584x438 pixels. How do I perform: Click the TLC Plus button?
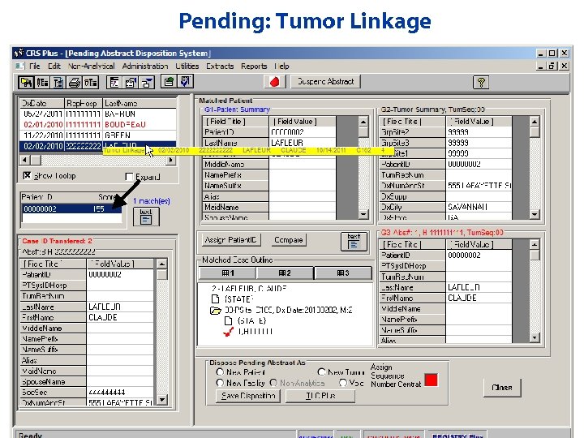pos(320,396)
